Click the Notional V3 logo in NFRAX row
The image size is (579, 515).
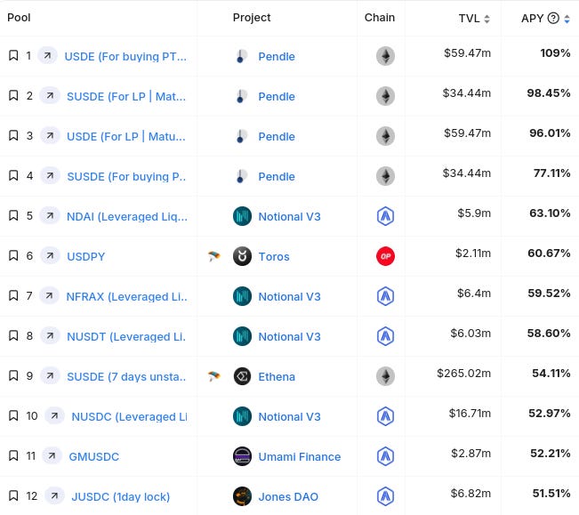[242, 296]
